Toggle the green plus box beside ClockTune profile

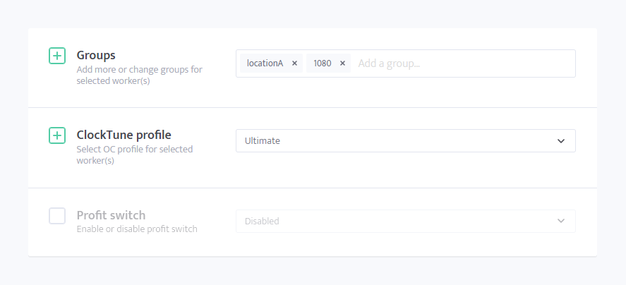(x=57, y=135)
